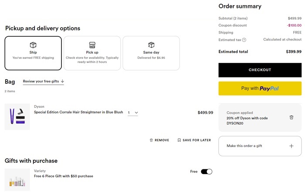Viewport: 305px width, 196px height.
Task: Click the Ship box icon
Action: pos(33,45)
